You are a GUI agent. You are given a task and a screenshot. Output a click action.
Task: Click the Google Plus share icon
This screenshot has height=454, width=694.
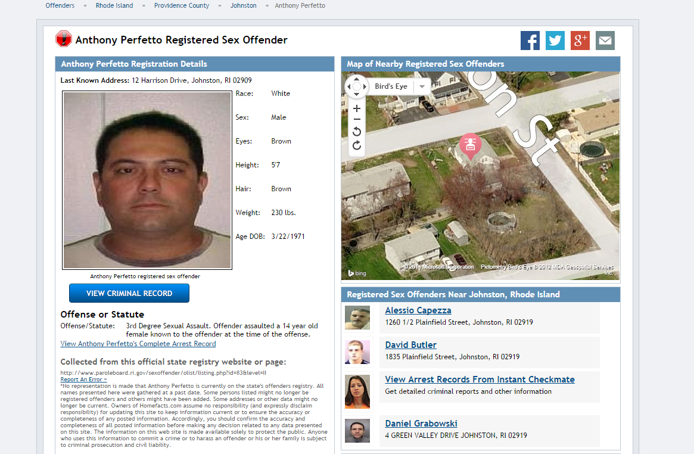point(580,41)
